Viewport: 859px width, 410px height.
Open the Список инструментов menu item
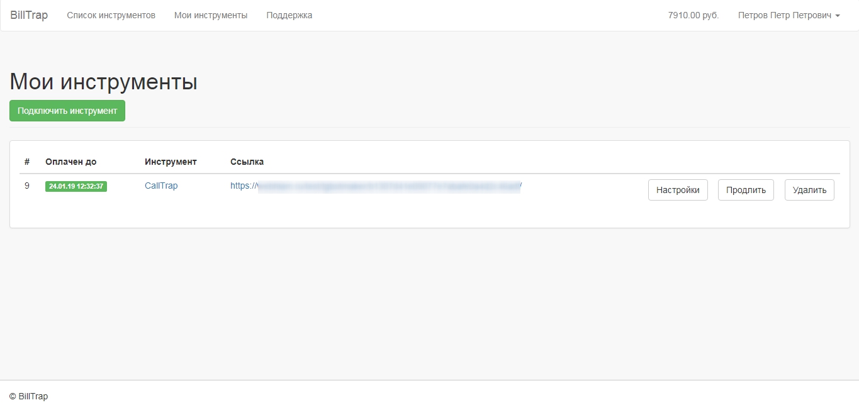tap(111, 15)
